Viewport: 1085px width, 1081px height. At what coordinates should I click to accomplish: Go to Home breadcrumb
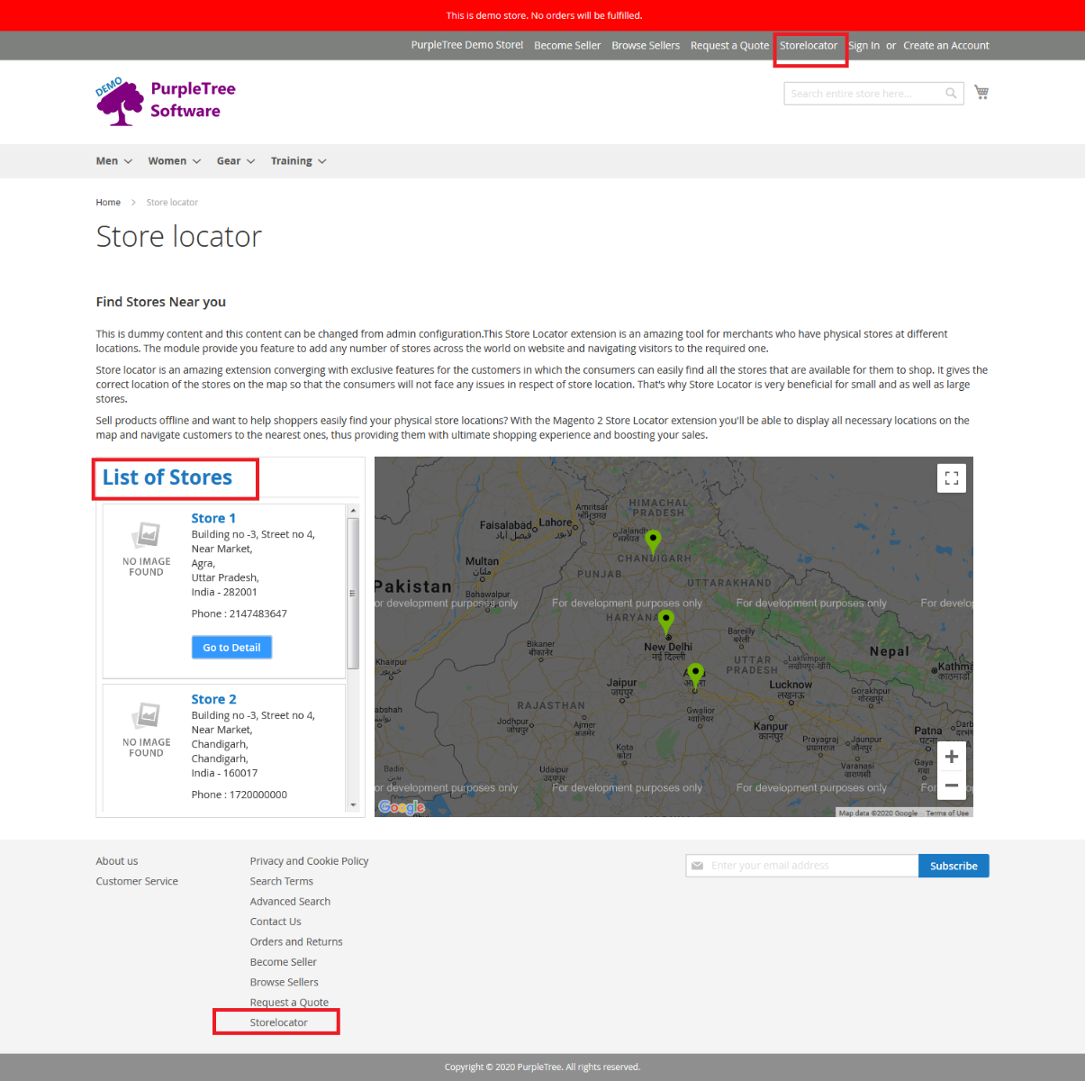108,203
